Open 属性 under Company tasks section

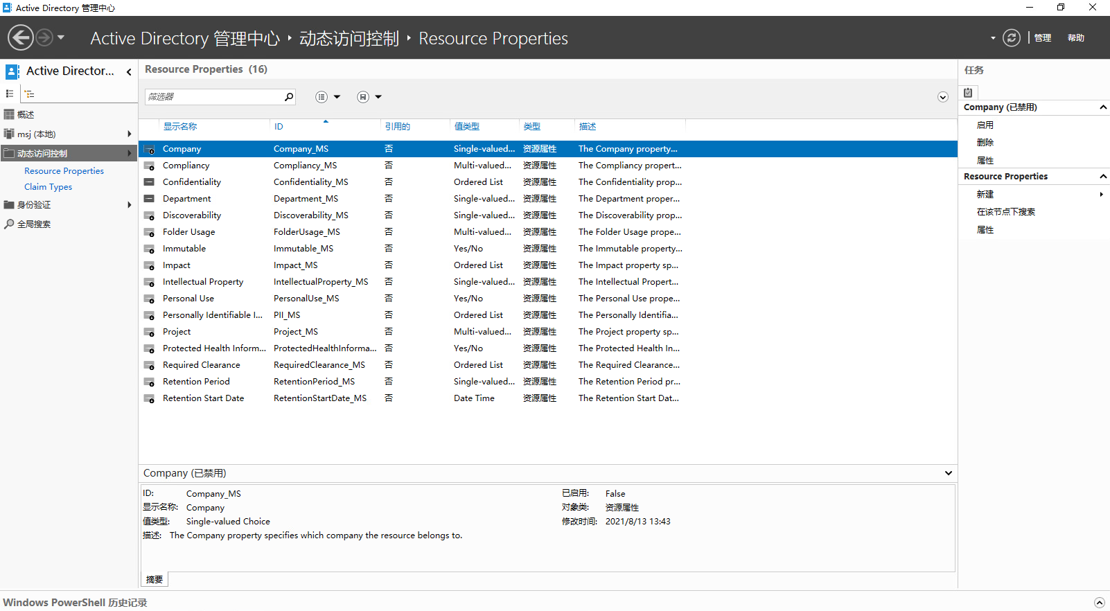pos(985,161)
